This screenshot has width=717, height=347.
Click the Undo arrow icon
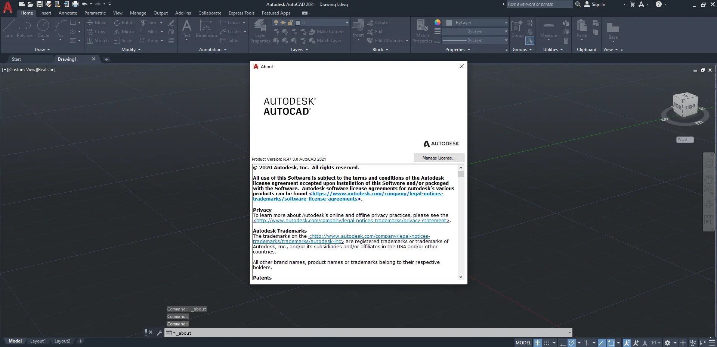84,4
